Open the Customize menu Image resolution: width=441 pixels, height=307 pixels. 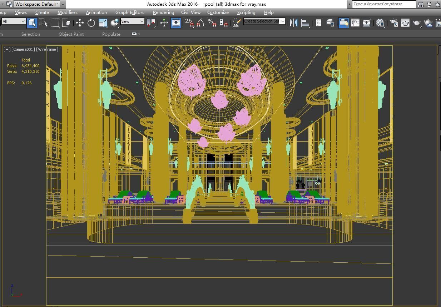click(218, 13)
